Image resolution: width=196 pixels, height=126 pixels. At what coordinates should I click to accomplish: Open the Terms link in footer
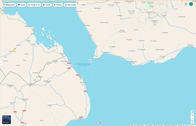(x=155, y=125)
